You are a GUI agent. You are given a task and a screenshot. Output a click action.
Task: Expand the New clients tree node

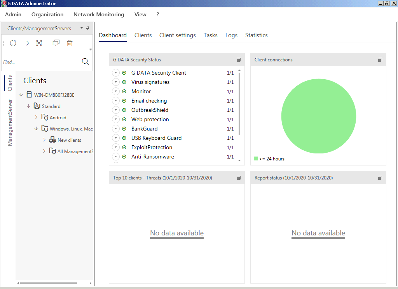click(x=44, y=140)
